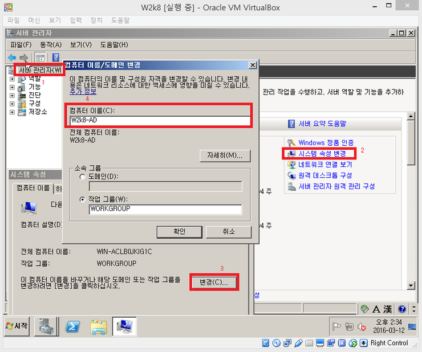The height and width of the screenshot is (352, 422).
Task: Open Windows Explorer folder icon in taskbar
Action: pyautogui.click(x=99, y=326)
